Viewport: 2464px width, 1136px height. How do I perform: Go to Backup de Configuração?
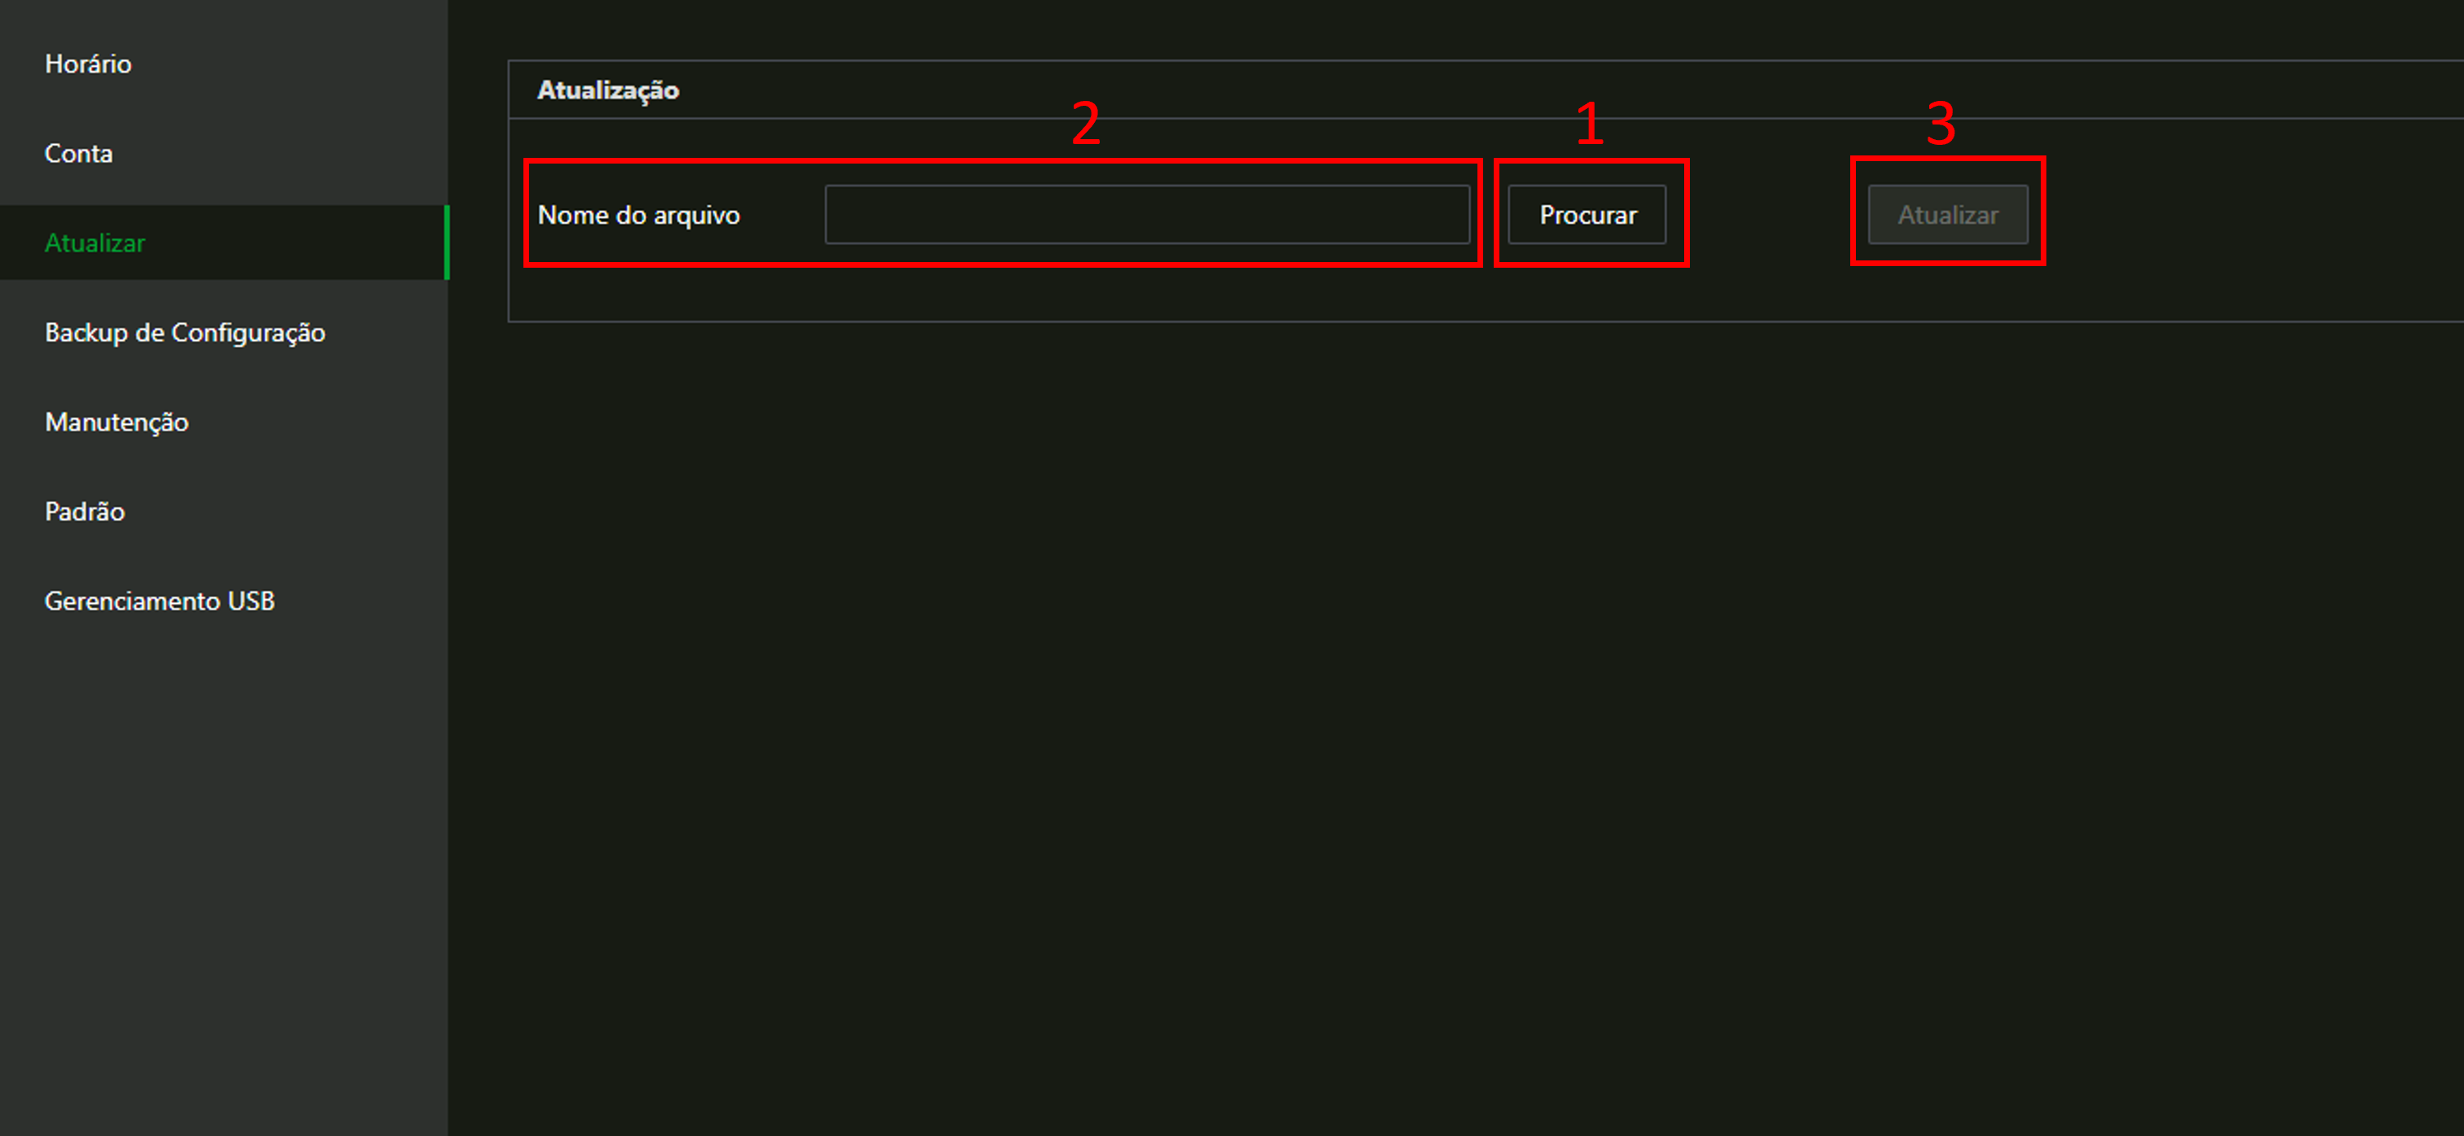pyautogui.click(x=185, y=333)
